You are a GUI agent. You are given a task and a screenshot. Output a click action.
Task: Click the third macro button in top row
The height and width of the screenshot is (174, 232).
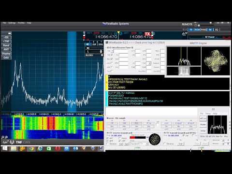coord(137,123)
